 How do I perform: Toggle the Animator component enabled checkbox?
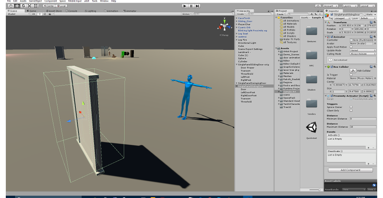pos(332,37)
